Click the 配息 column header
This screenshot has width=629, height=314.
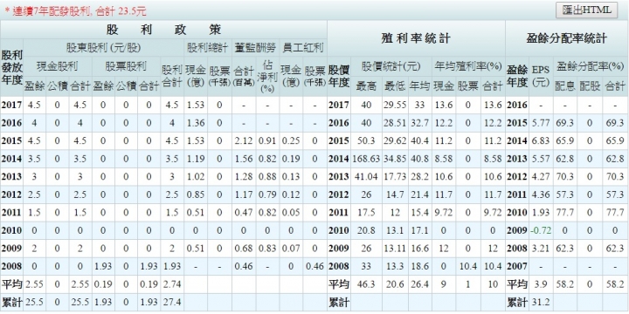(x=565, y=85)
